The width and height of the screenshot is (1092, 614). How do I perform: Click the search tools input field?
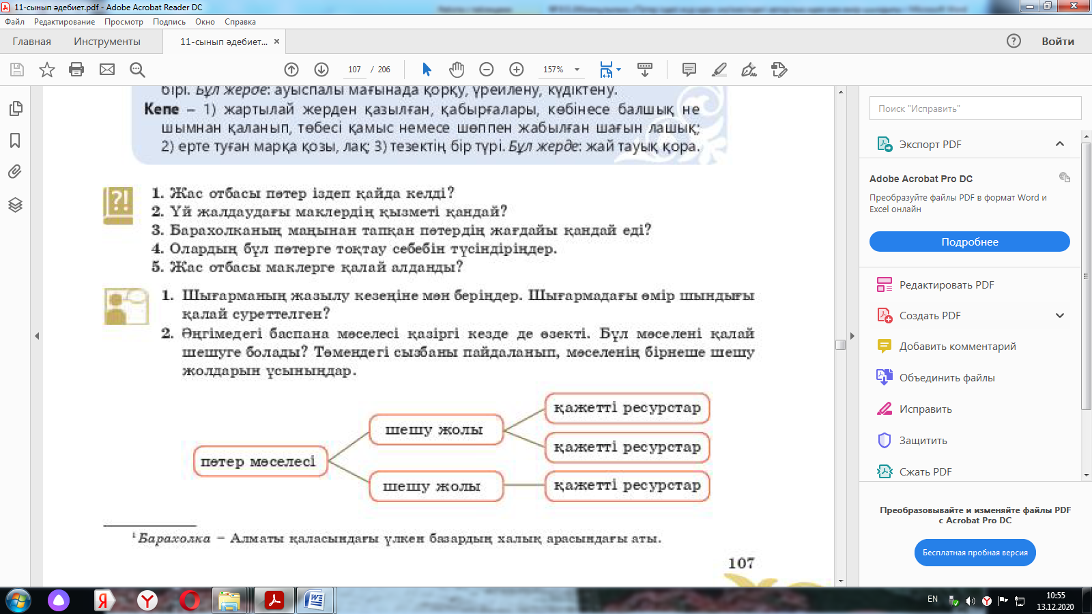975,108
